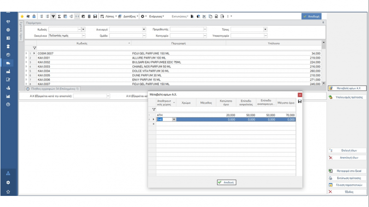Click the lock icon in the toolbar
This screenshot has height=207, width=369.
click(34, 16)
